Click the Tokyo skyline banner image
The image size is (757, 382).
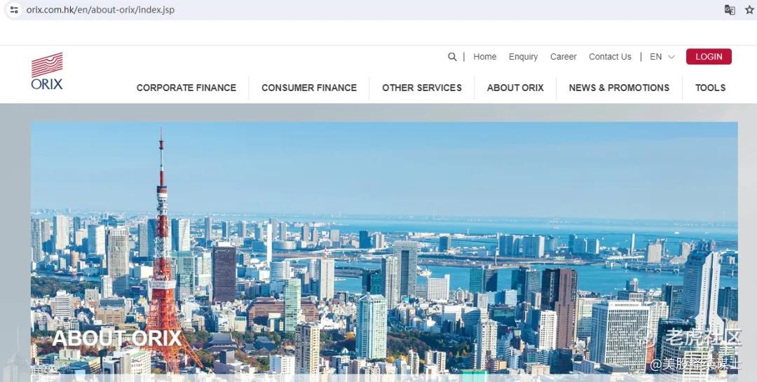tap(384, 249)
